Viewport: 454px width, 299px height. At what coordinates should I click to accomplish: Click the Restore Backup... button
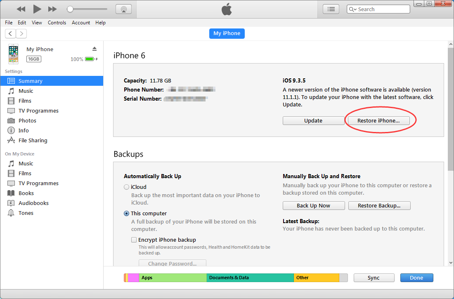379,205
